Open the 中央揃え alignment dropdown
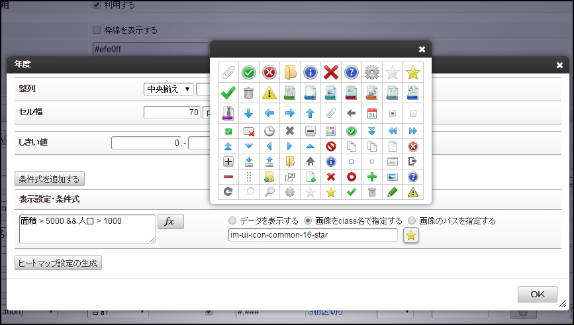The height and width of the screenshot is (325, 574). [168, 89]
